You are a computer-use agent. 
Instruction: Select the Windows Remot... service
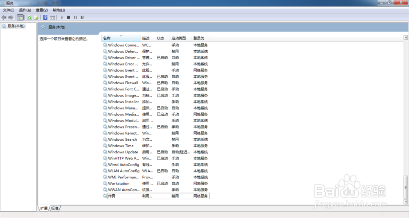pos(156,133)
